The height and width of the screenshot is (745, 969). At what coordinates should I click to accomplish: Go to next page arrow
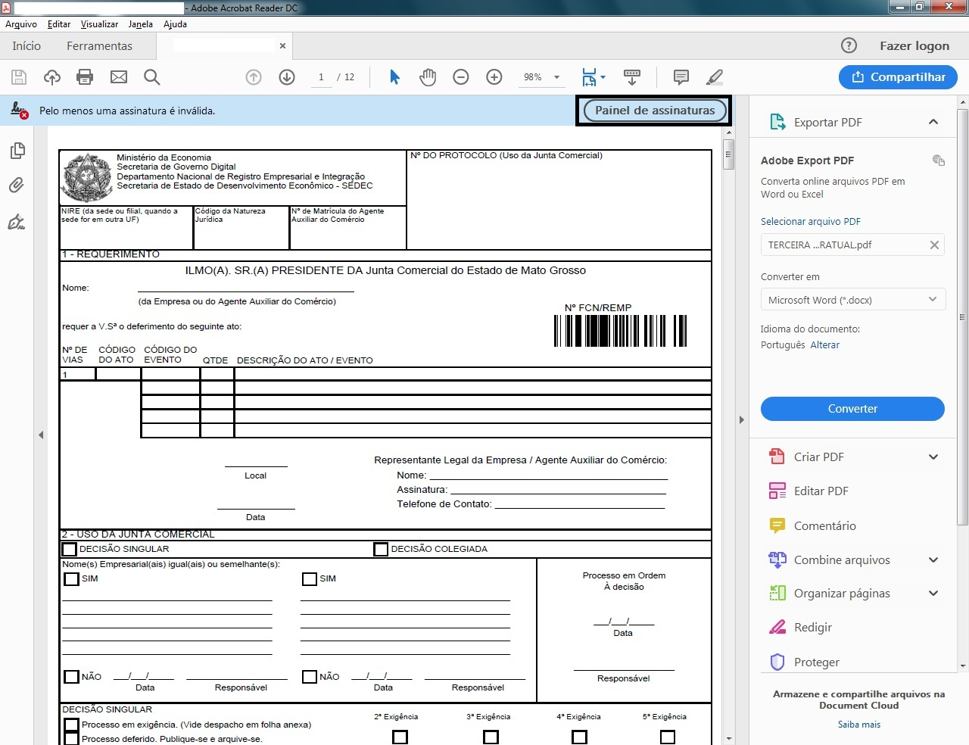pos(287,77)
